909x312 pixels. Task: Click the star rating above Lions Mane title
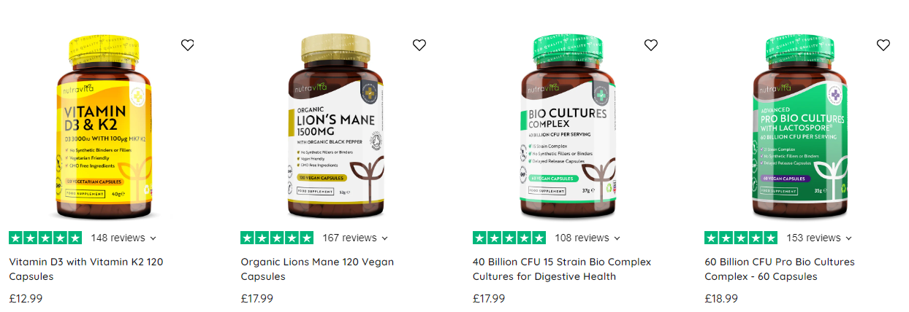pyautogui.click(x=277, y=238)
